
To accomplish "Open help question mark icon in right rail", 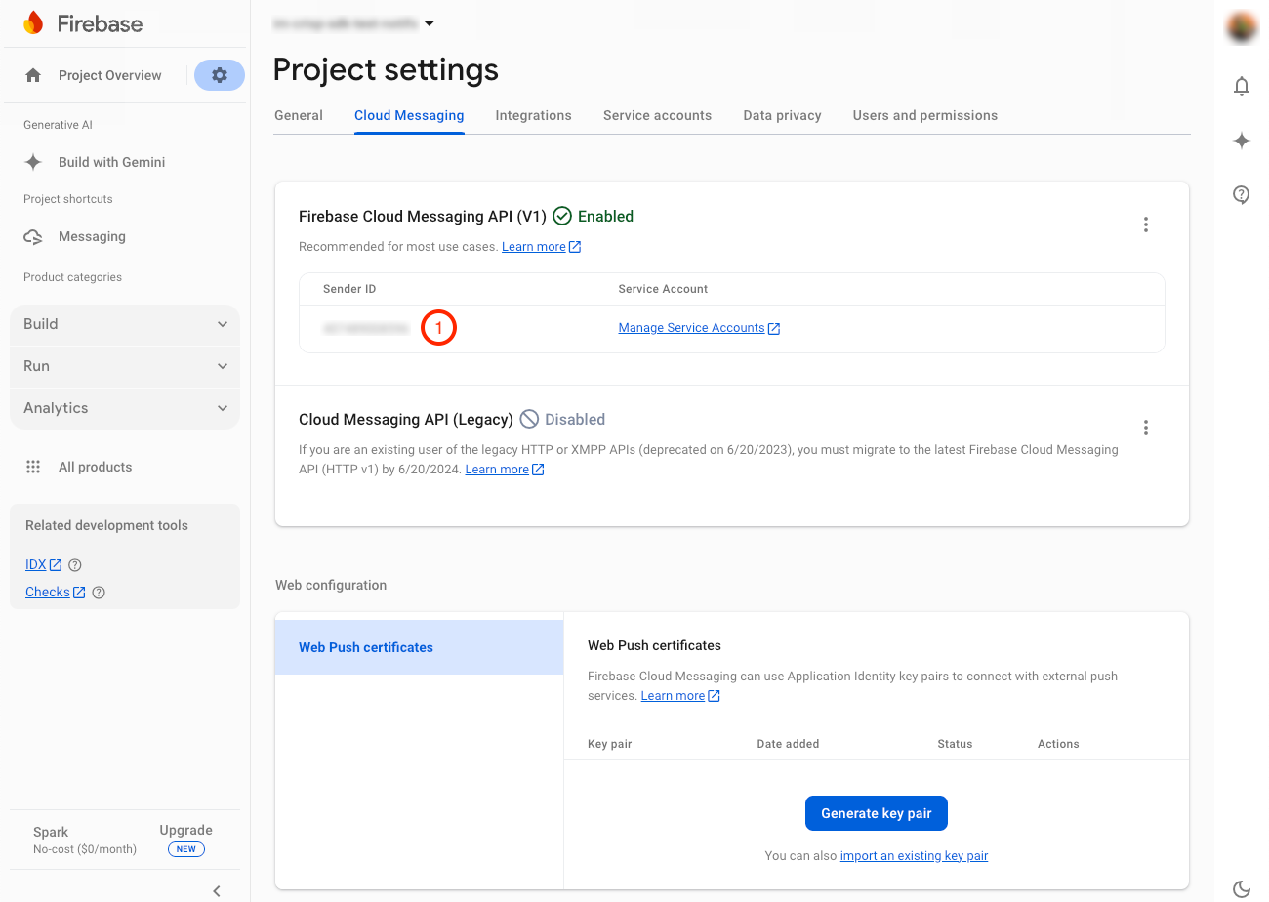I will point(1242,195).
